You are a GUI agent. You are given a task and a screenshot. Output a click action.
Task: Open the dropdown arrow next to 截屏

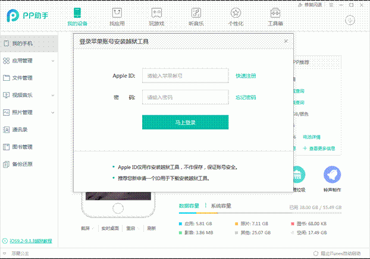coord(93,228)
